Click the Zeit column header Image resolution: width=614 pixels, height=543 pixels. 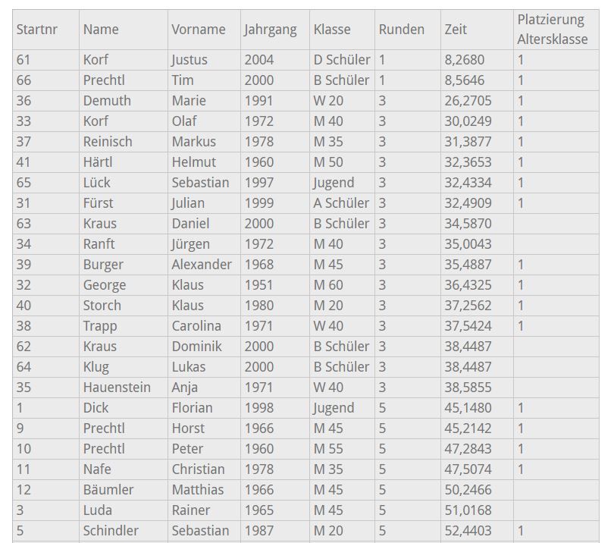tap(456, 30)
